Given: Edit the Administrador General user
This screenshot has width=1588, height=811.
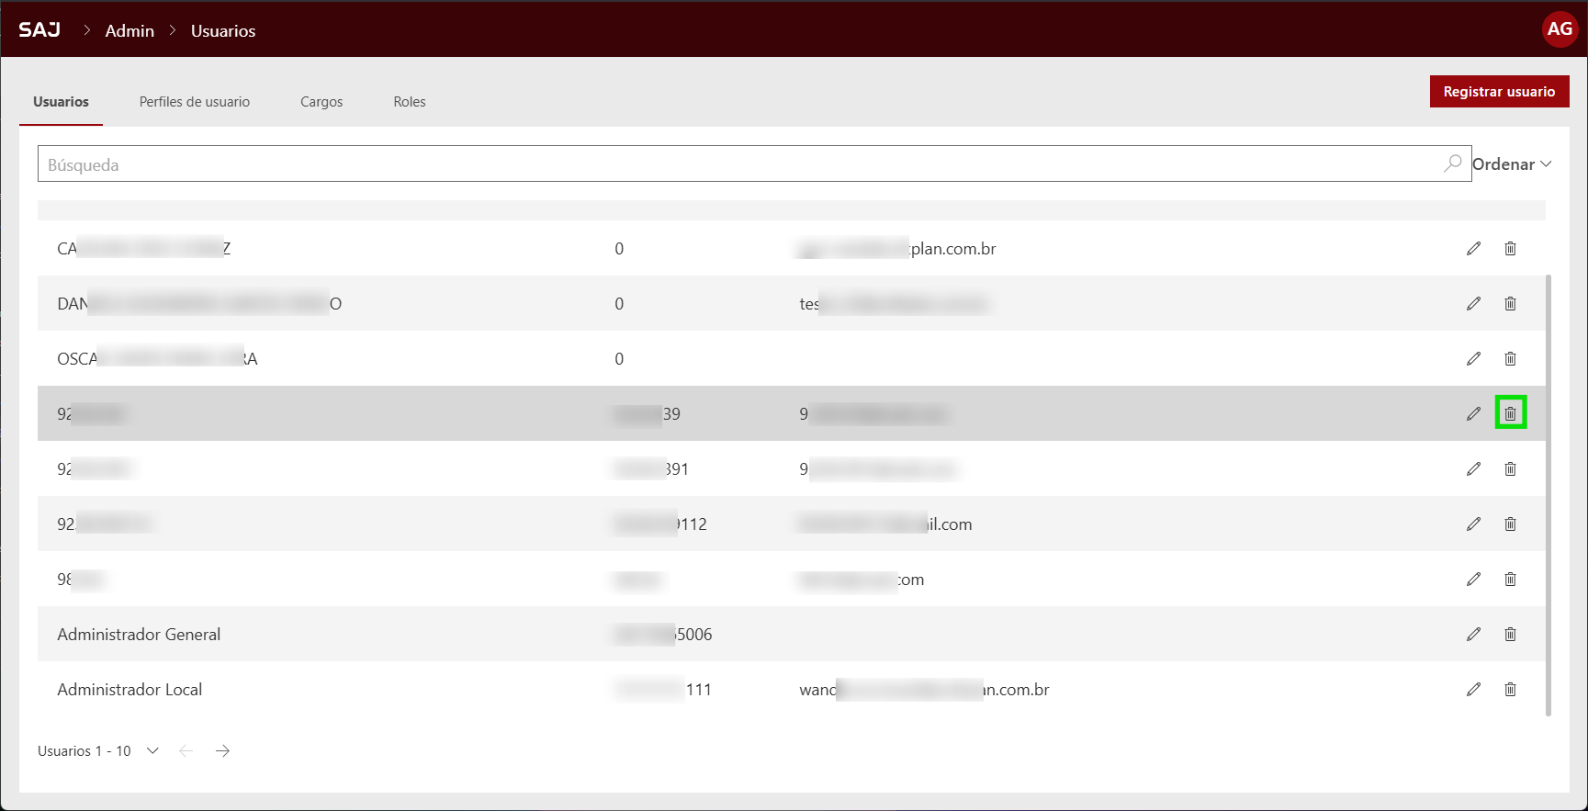Looking at the screenshot, I should point(1473,634).
